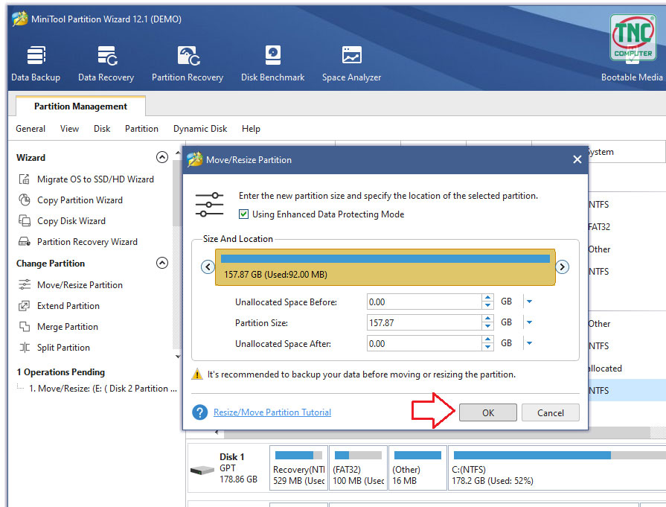The height and width of the screenshot is (507, 666).
Task: Open the unit dropdown for Partition Size
Action: 529,322
